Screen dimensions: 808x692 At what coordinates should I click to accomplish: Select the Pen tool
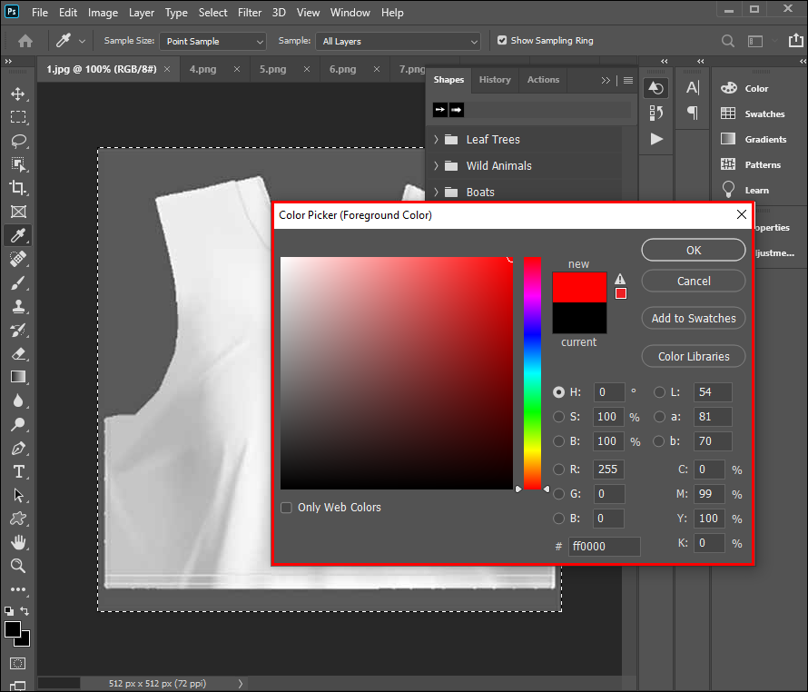coord(18,448)
